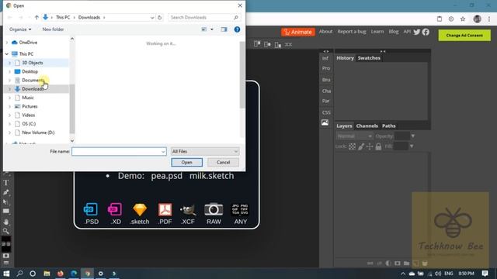This screenshot has width=497, height=279.
Task: Open the blend mode Normal dropdown
Action: click(354, 136)
